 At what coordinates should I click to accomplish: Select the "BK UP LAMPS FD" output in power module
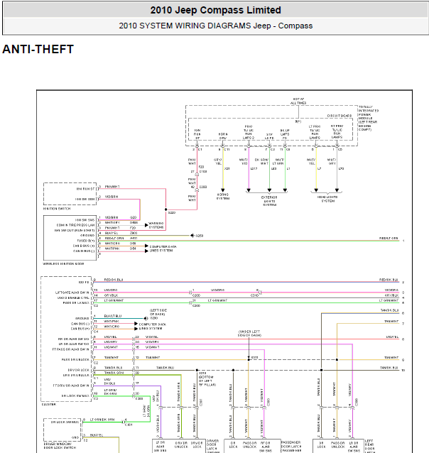(285, 134)
